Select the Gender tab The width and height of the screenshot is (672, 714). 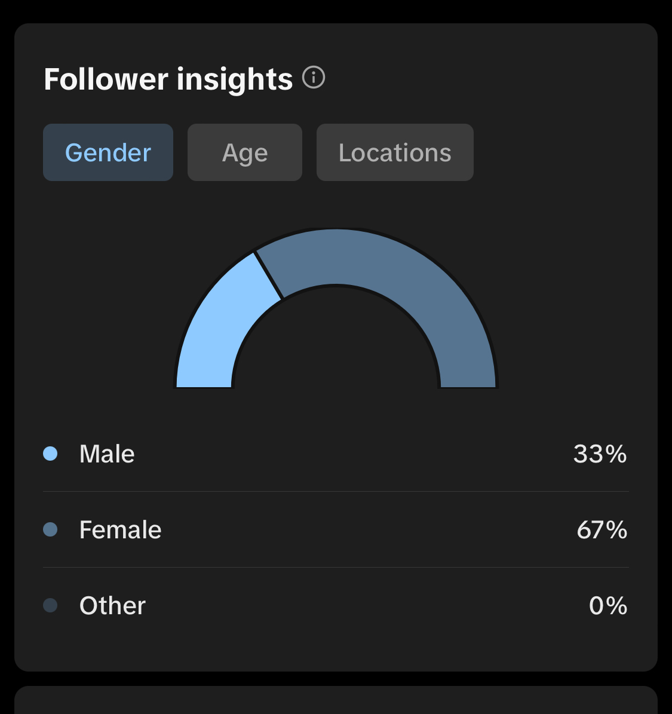click(108, 152)
